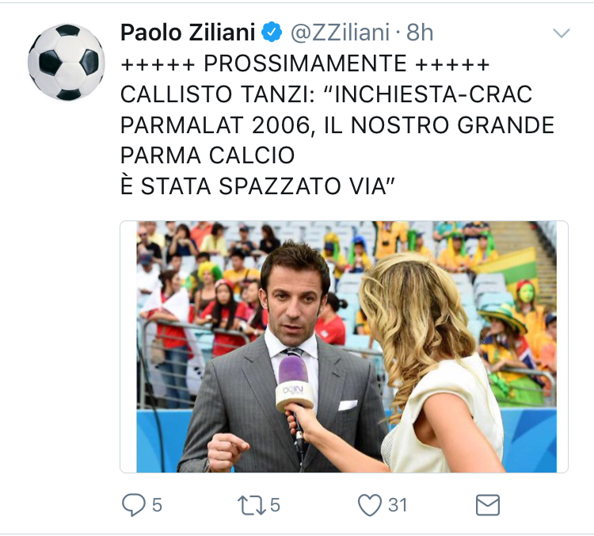Share the tweet via the envelope icon
594x536 pixels.
click(488, 505)
